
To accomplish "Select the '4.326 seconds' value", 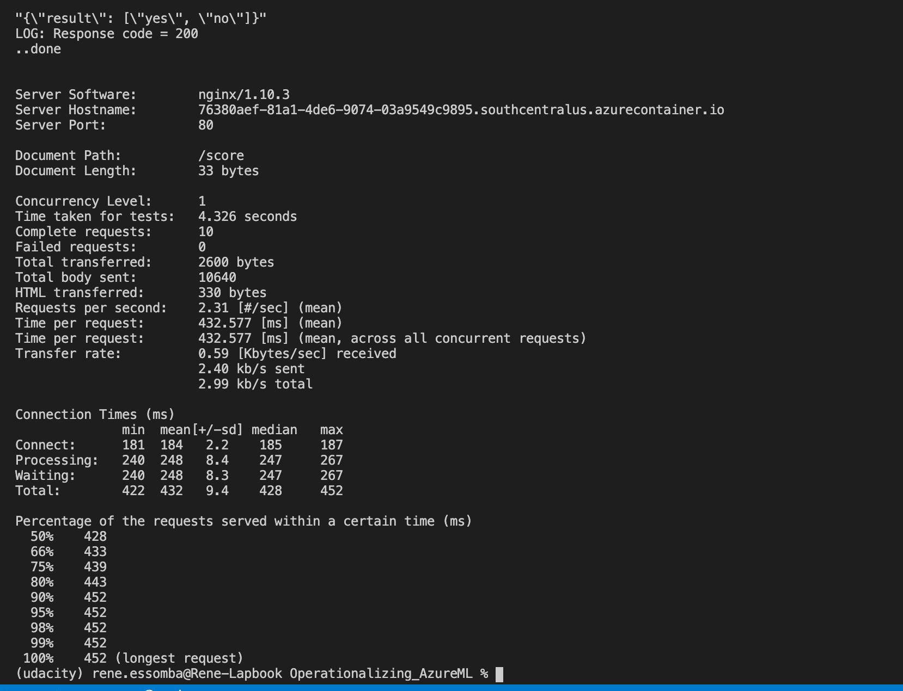I will (248, 217).
